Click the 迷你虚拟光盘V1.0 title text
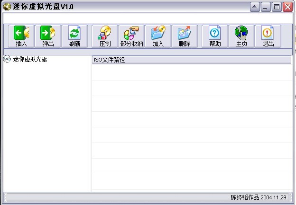This screenshot has height=205, width=296. point(43,7)
